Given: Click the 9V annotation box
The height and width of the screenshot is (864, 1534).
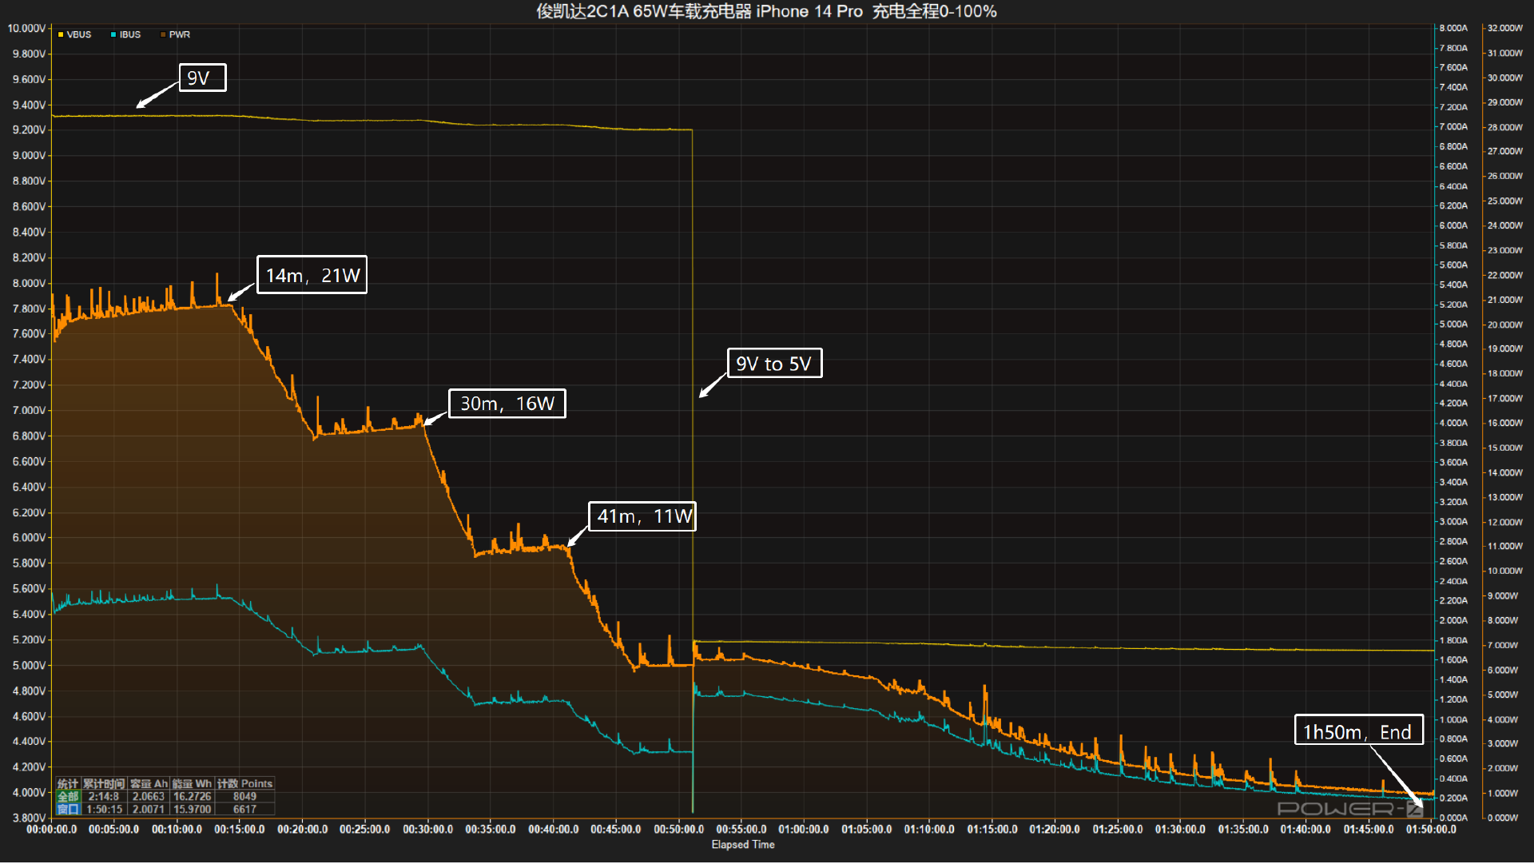Looking at the screenshot, I should tap(202, 78).
